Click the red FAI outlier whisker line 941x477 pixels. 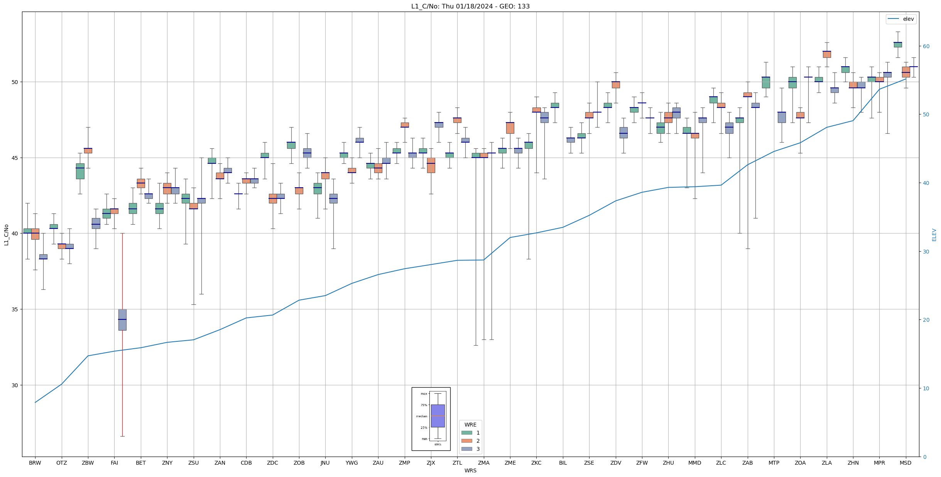(122, 270)
